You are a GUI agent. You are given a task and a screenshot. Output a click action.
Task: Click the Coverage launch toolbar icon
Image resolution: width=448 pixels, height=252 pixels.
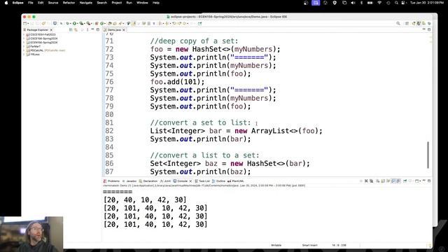(81, 23)
